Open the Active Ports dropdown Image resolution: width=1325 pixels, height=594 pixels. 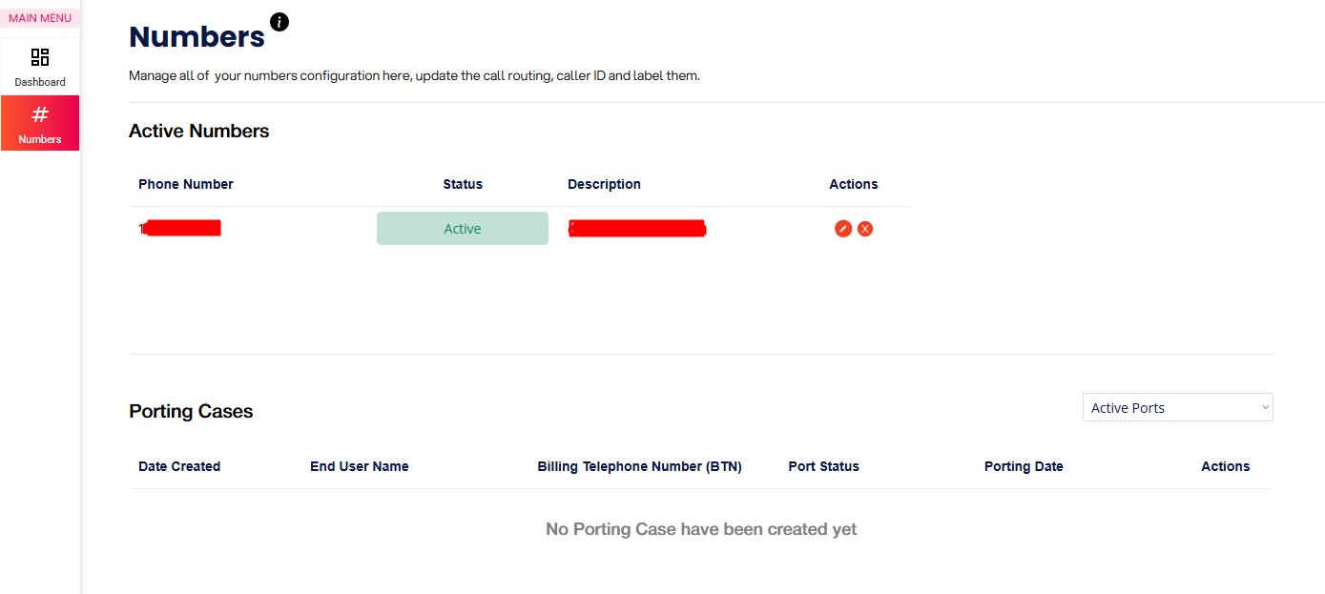pyautogui.click(x=1177, y=408)
